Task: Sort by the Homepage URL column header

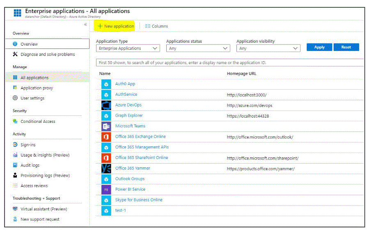Action: 241,74
